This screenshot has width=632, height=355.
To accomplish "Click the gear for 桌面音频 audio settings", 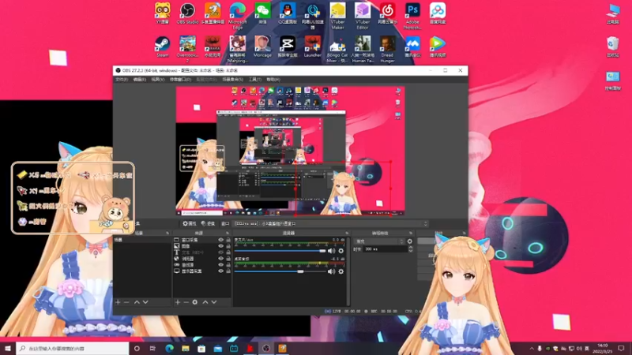I will pyautogui.click(x=341, y=271).
